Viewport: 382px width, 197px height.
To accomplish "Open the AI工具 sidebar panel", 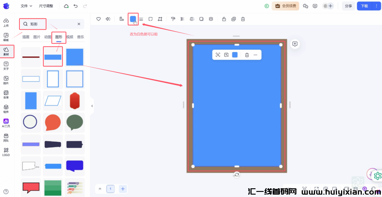I will tap(6, 123).
